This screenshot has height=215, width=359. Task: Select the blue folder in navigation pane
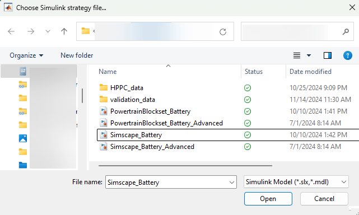[23, 165]
